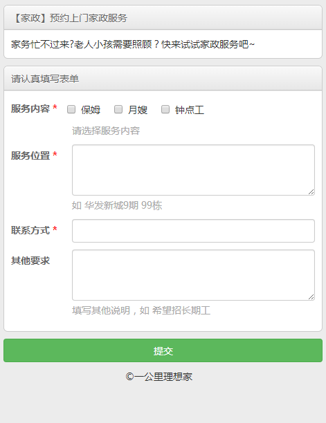
Task: Grab the 其他要求 textarea resize handle
Action: [x=311, y=297]
